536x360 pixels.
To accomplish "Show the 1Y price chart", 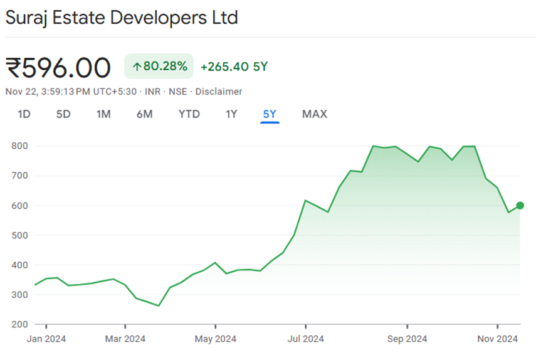I will click(231, 114).
